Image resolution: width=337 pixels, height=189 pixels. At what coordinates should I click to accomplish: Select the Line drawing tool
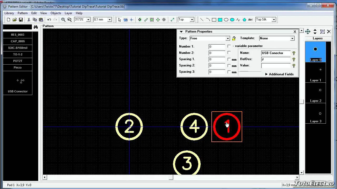202,20
